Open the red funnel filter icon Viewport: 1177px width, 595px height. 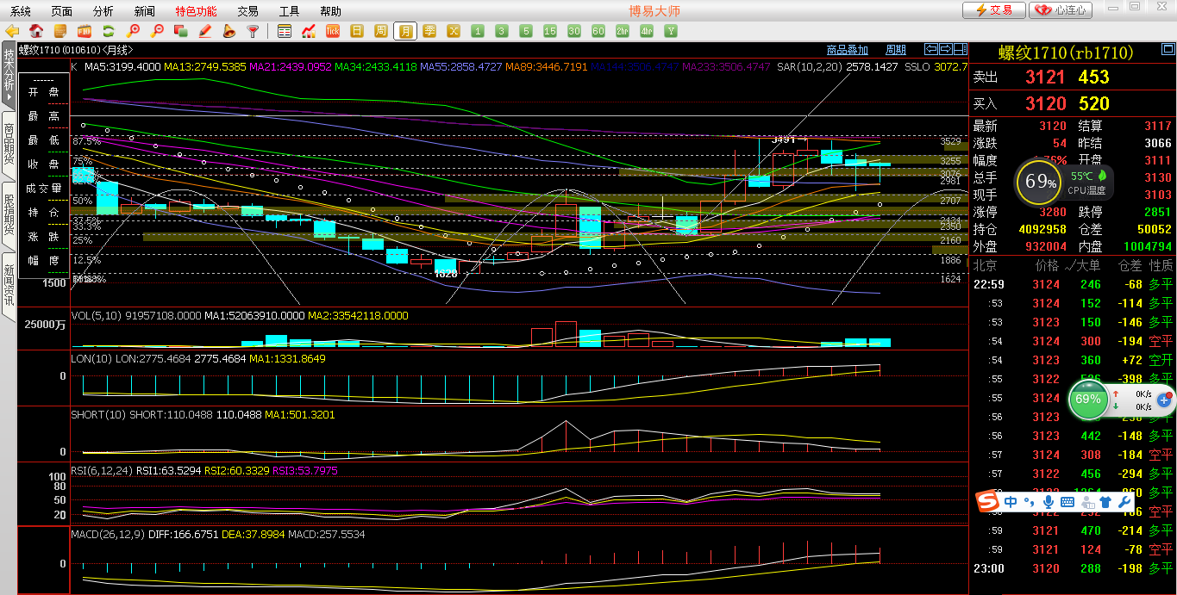[x=253, y=32]
